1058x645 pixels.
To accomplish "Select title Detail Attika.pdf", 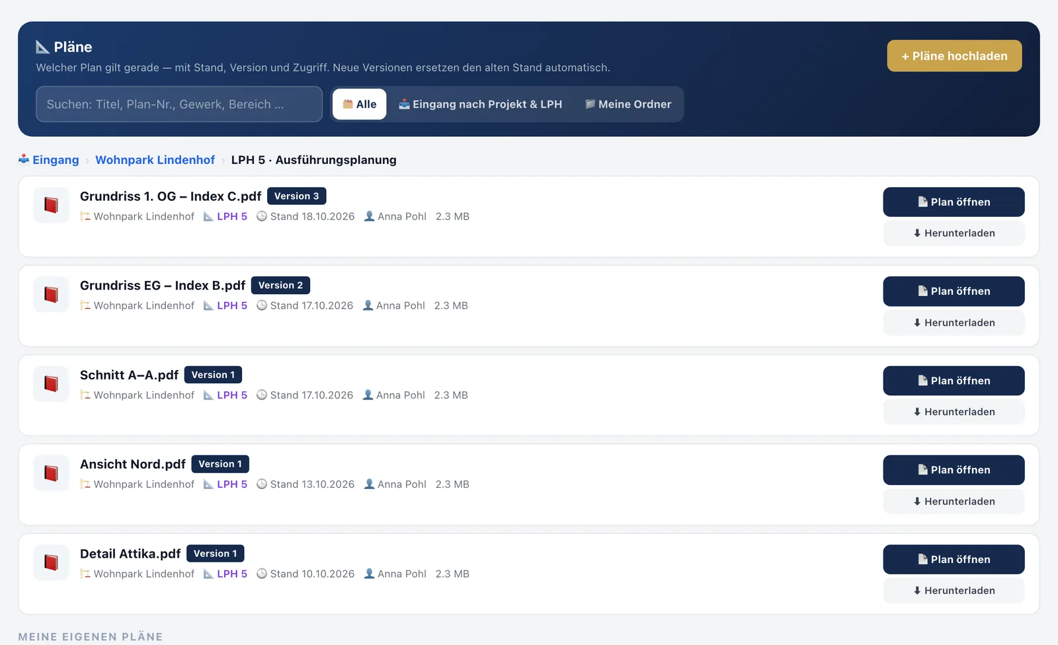I will tap(130, 554).
